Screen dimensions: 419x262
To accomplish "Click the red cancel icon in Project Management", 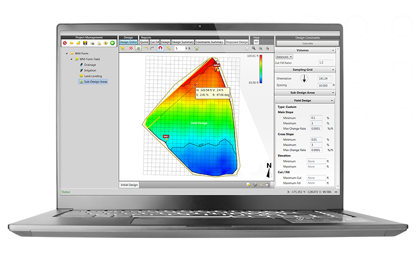I will click(65, 43).
